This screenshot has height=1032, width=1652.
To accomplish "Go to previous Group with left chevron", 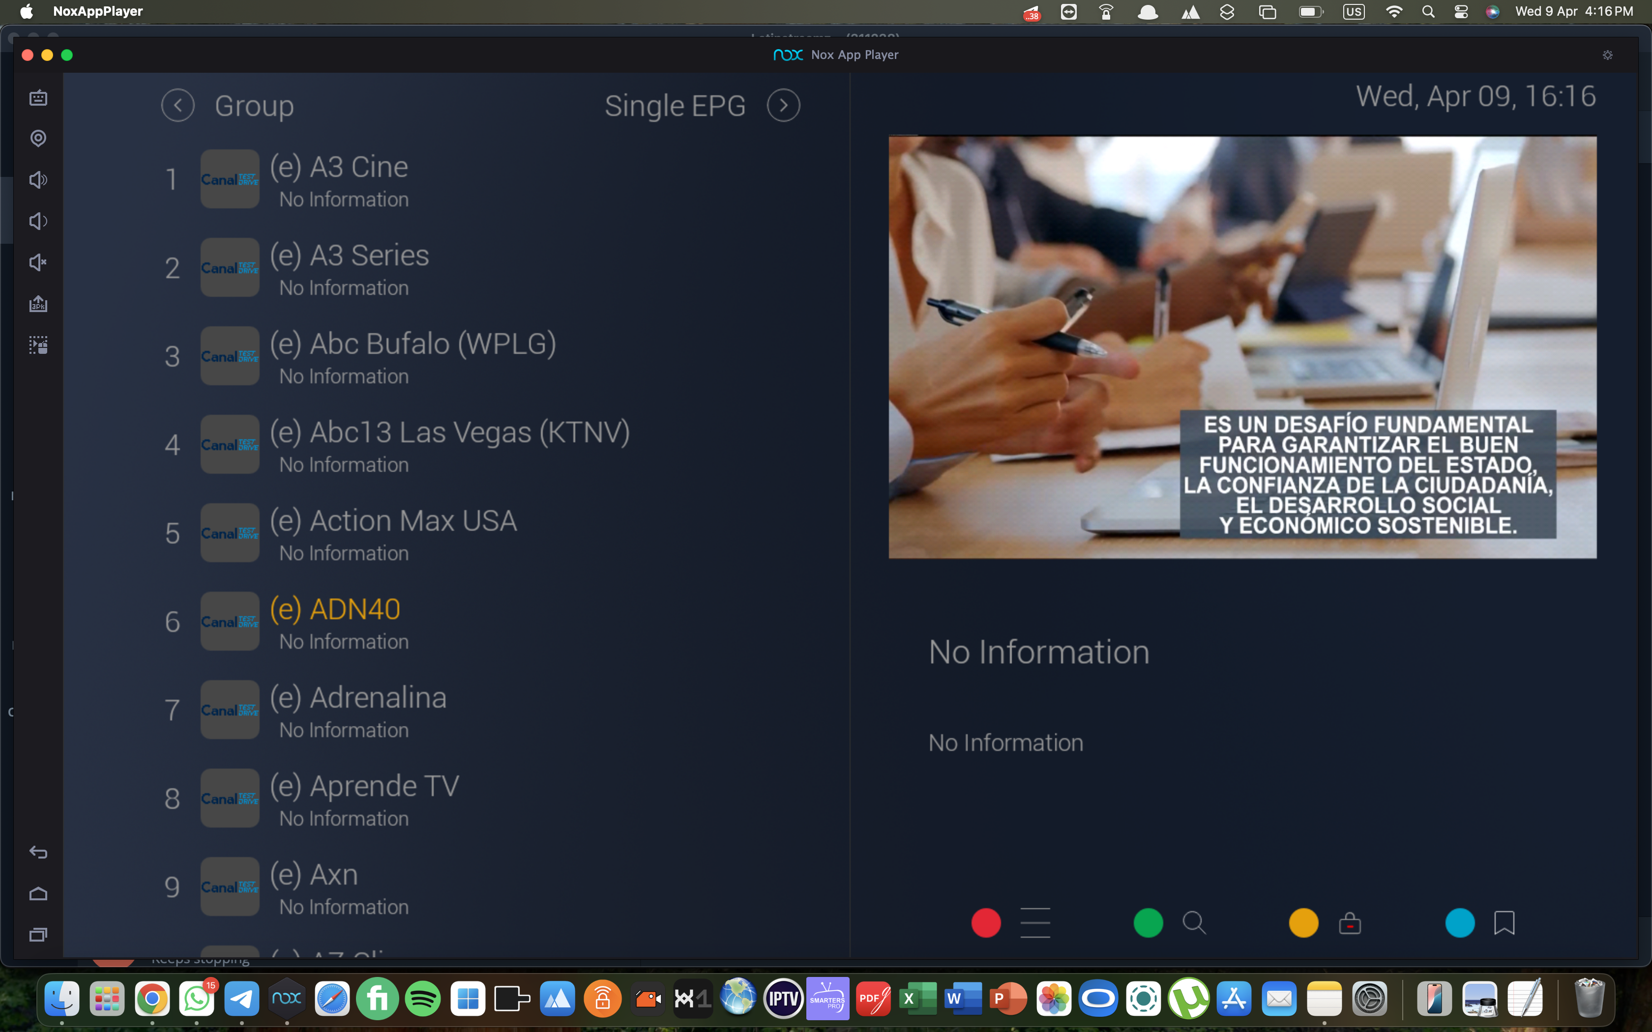I will tap(177, 106).
